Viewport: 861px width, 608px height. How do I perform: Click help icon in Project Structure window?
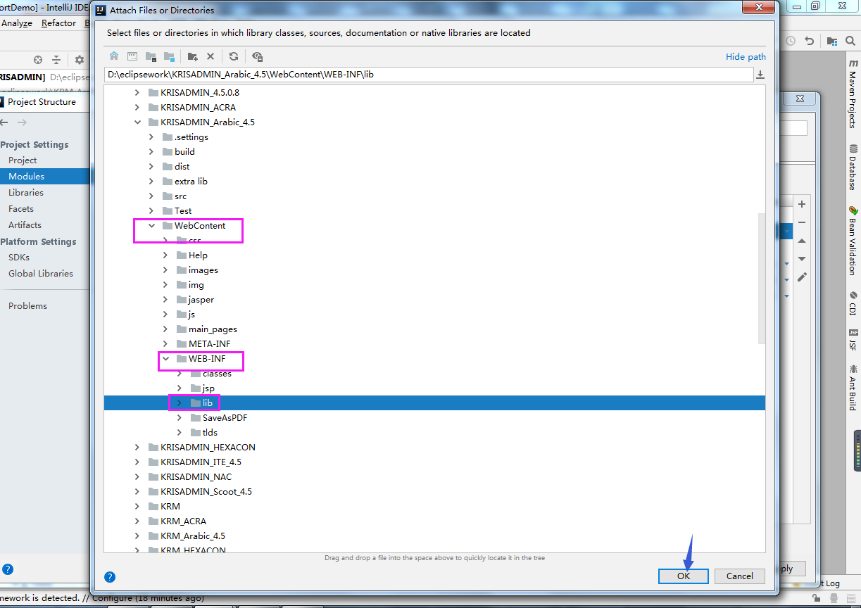point(8,569)
